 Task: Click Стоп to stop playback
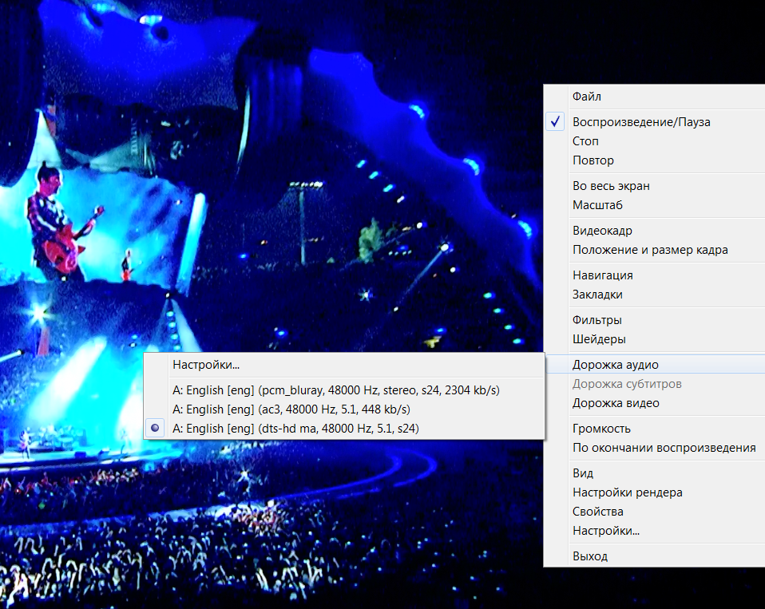pos(586,141)
